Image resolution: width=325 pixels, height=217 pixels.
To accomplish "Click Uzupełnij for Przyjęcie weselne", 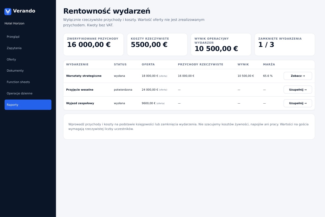I will tap(298, 90).
